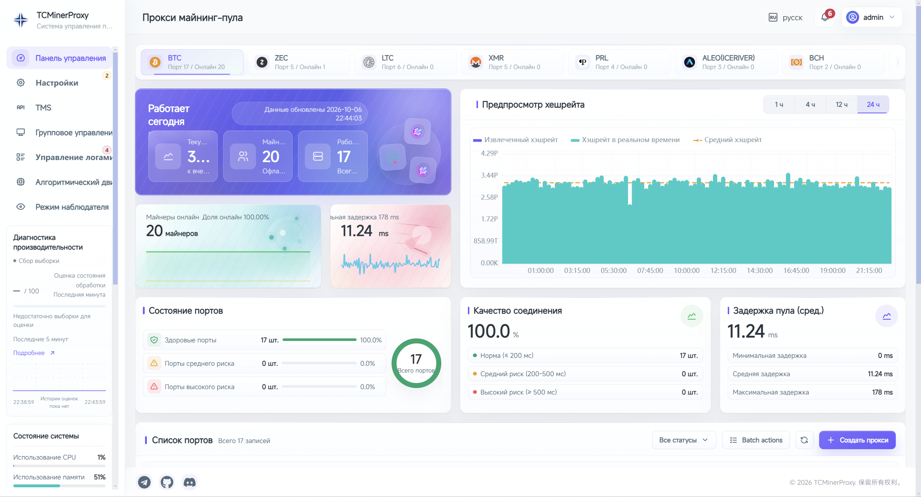Viewport: 921px width, 497px height.
Task: Expand the admin user dropdown
Action: point(872,17)
